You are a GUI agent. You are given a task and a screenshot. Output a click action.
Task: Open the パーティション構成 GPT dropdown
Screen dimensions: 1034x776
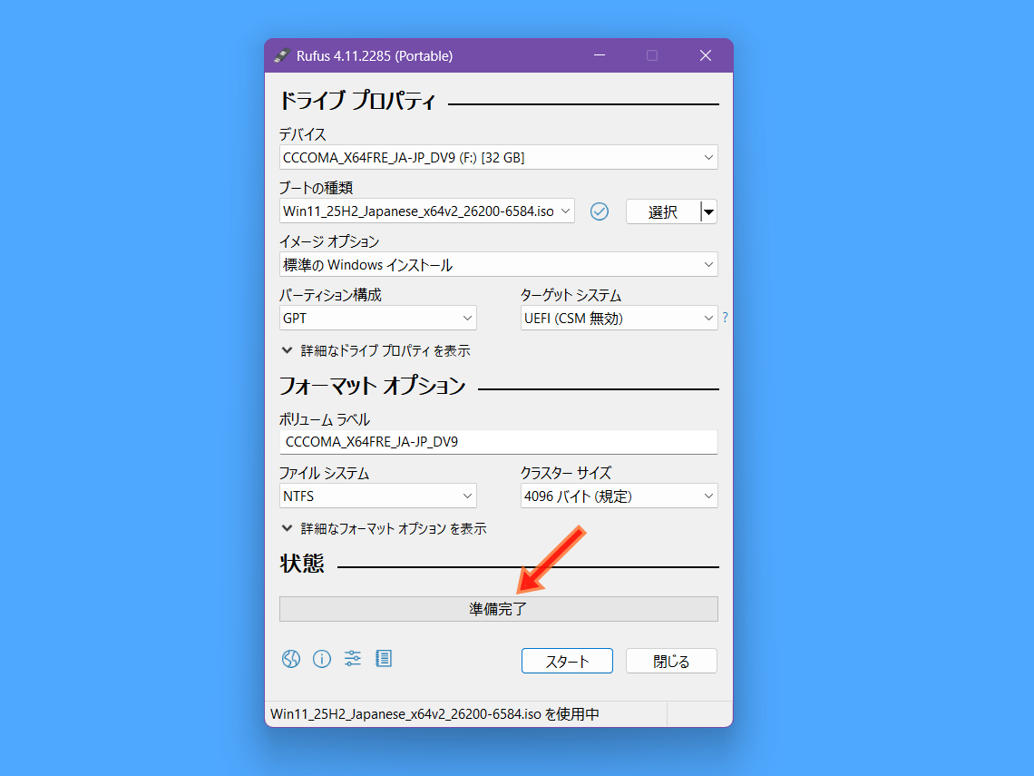click(378, 319)
